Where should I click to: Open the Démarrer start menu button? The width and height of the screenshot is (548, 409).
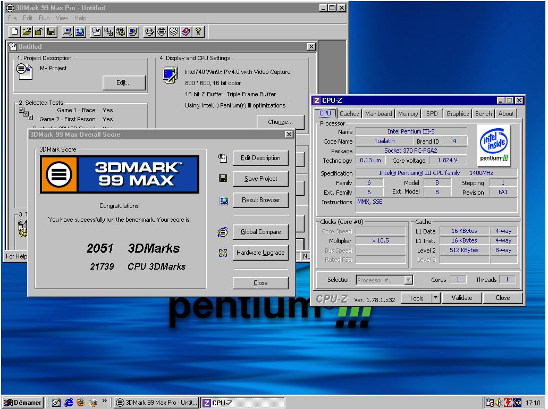pyautogui.click(x=23, y=403)
